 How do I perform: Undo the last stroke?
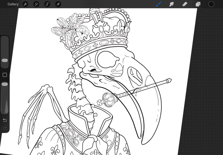pos(5,121)
